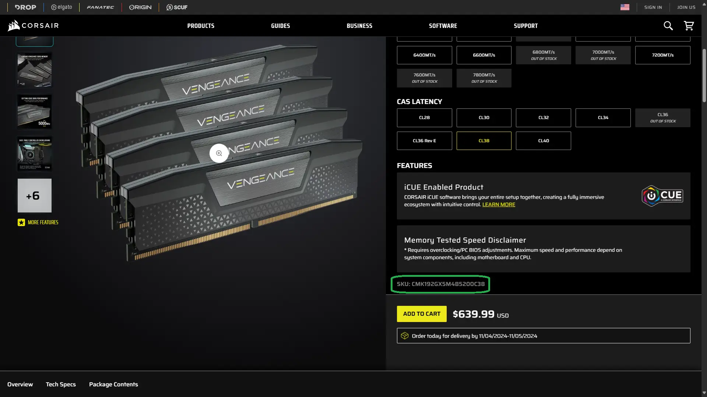This screenshot has width=707, height=397.
Task: Open the Guides menu
Action: pos(281,26)
